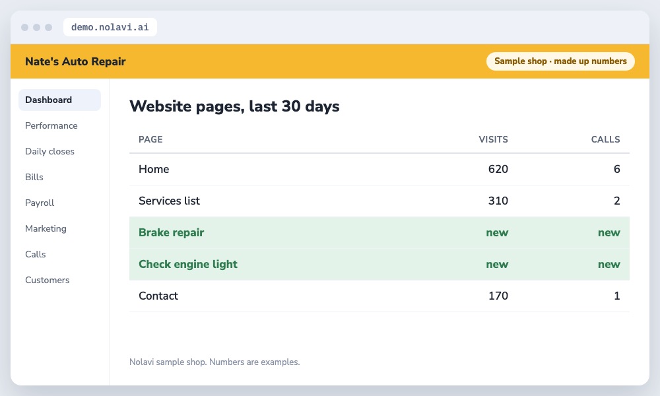Click Check engine light visits 'new' value
Screen dimensions: 660x396
pyautogui.click(x=497, y=264)
